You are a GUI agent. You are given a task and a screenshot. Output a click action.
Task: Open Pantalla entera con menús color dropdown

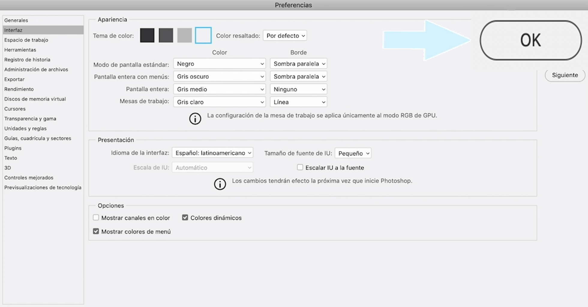point(220,76)
